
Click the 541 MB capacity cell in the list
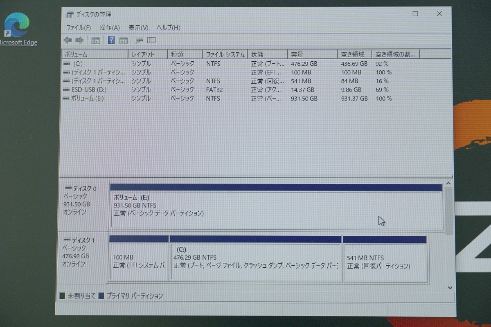301,81
